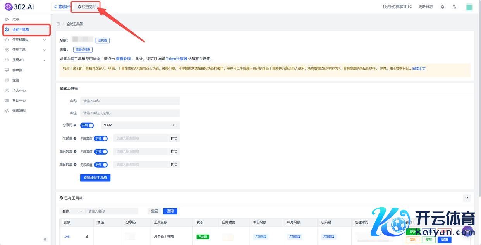Click the 名称 input field in form
This screenshot has height=245, width=481.
click(130, 101)
